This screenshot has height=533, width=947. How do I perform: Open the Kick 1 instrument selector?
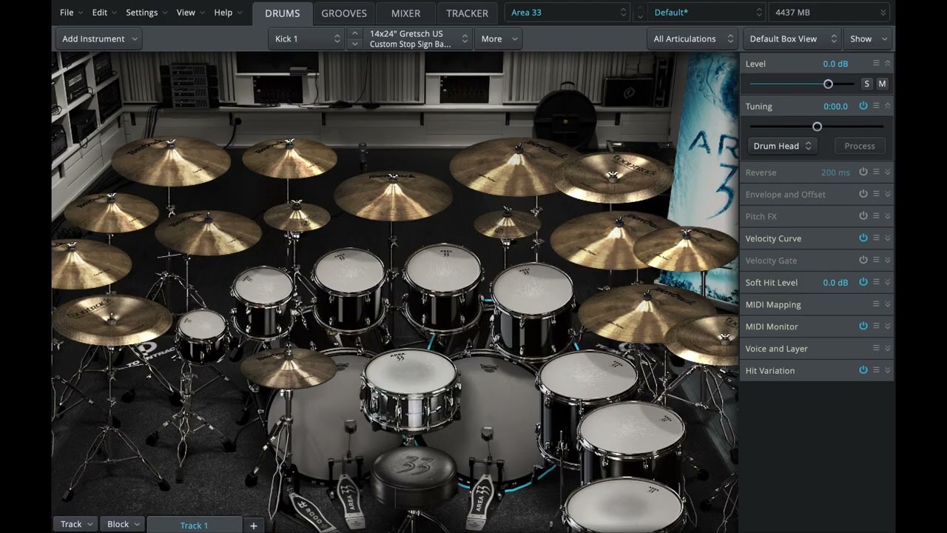pos(306,38)
